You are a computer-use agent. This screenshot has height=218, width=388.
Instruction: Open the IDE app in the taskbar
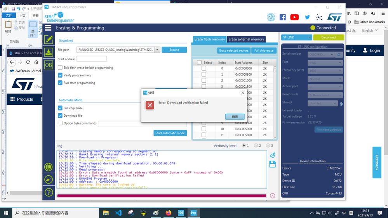coord(181,213)
